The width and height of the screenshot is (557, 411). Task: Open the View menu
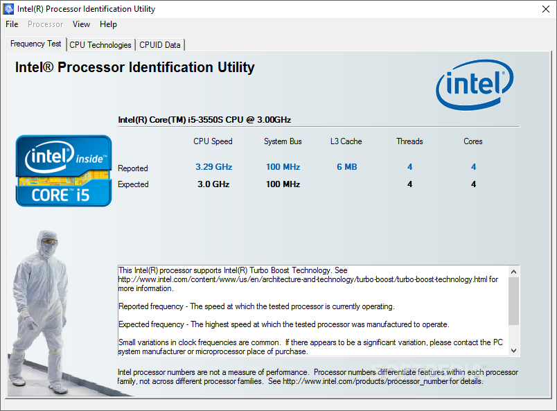[x=81, y=24]
